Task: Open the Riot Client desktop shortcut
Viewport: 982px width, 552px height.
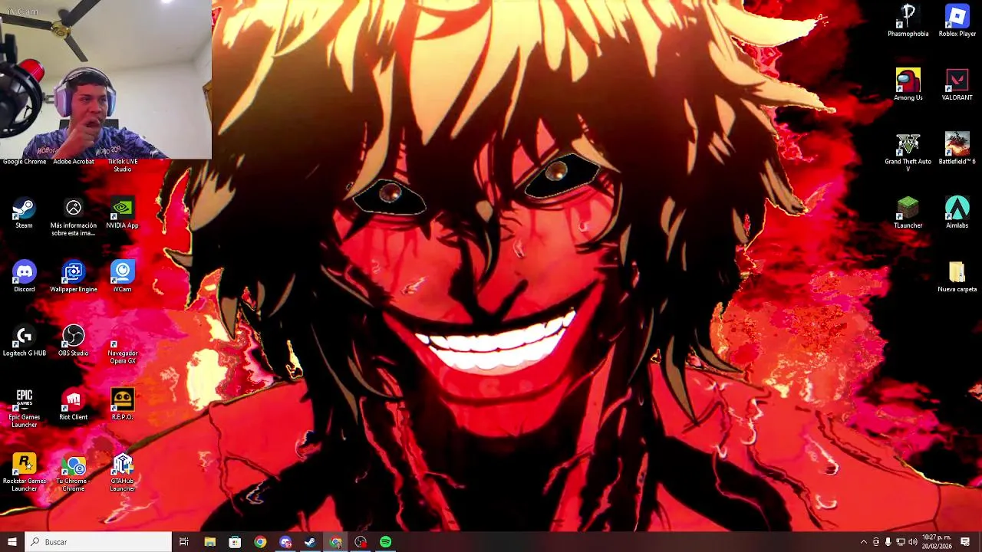Action: click(x=74, y=404)
